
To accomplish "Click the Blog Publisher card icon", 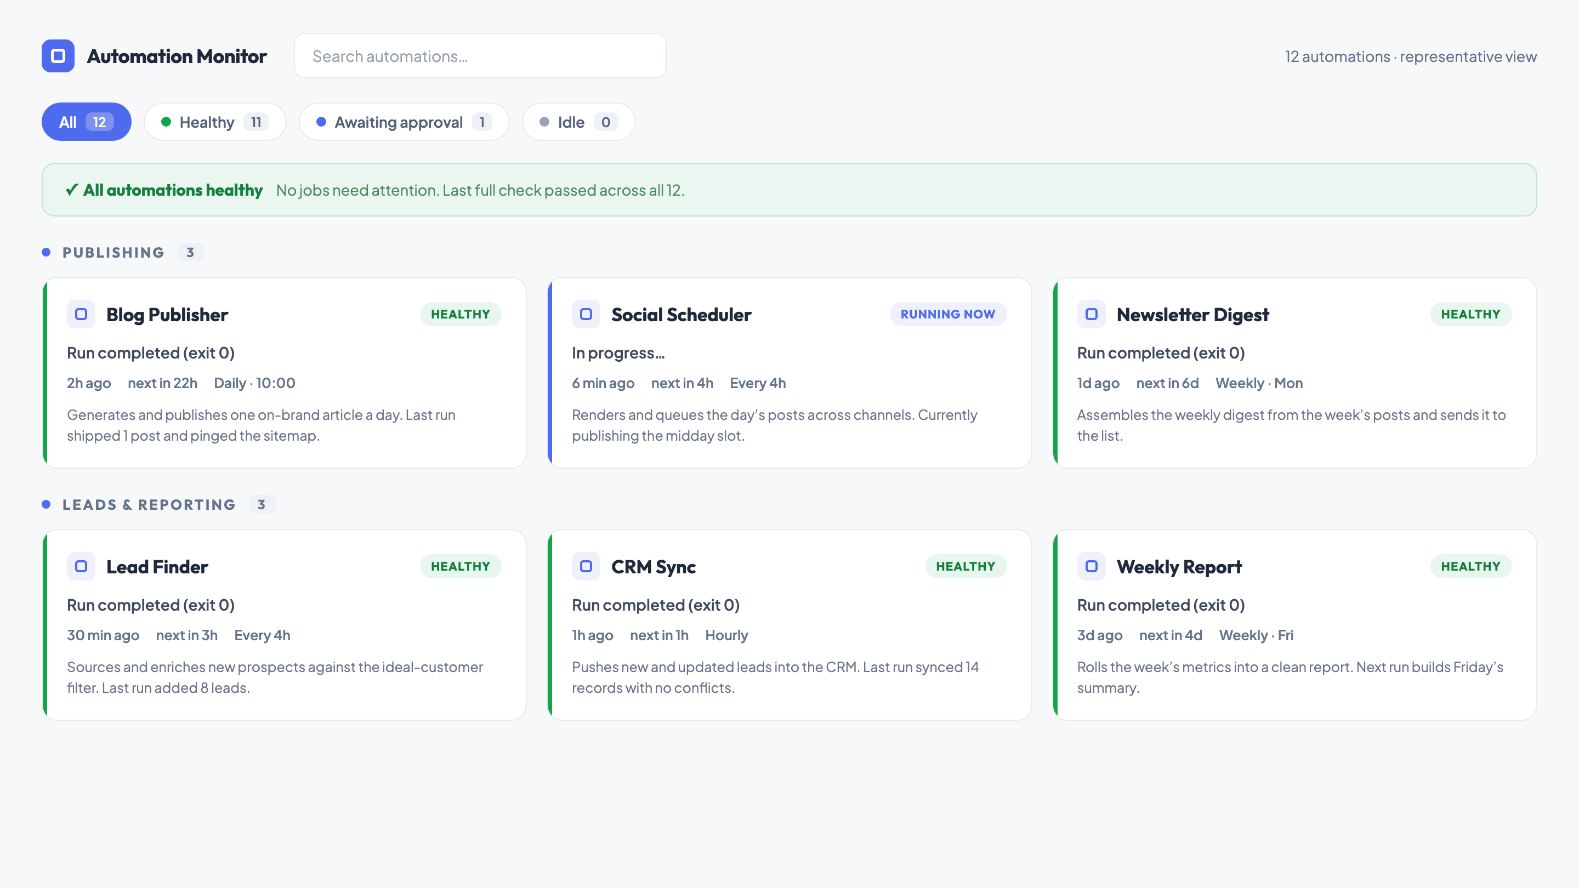I will [x=81, y=315].
